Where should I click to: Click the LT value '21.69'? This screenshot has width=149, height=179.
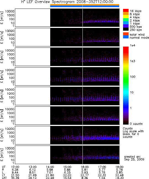point(33,175)
